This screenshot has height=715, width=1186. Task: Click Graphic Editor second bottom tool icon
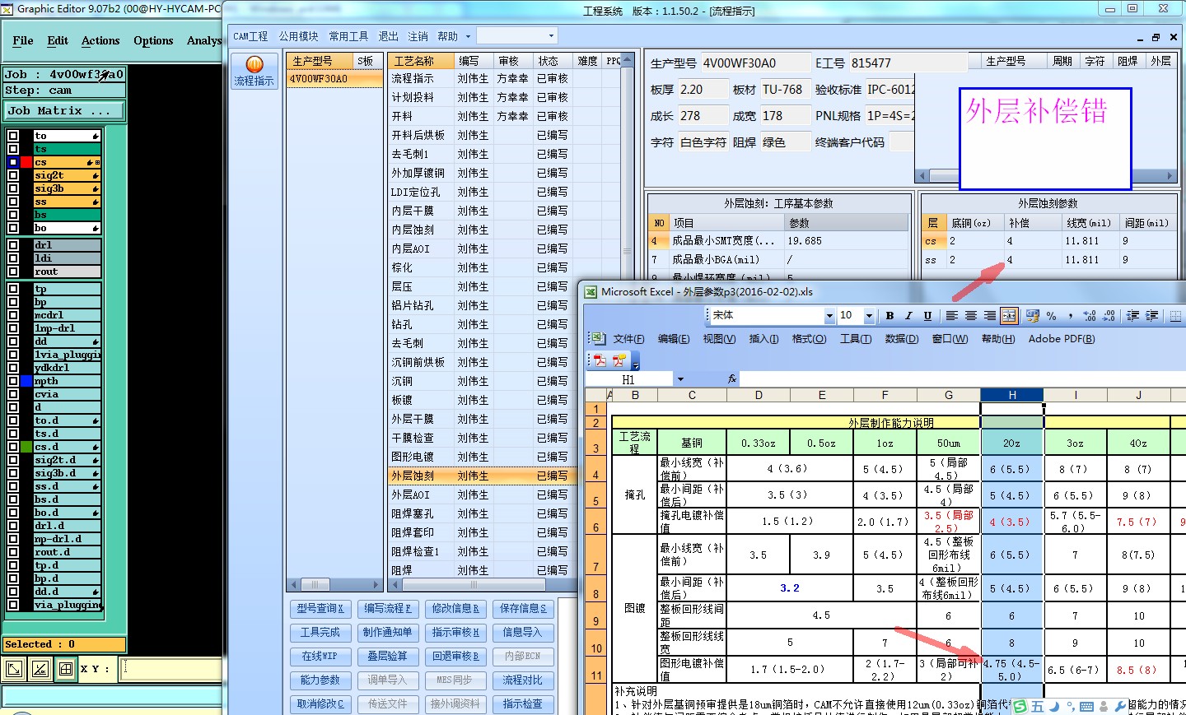[40, 669]
